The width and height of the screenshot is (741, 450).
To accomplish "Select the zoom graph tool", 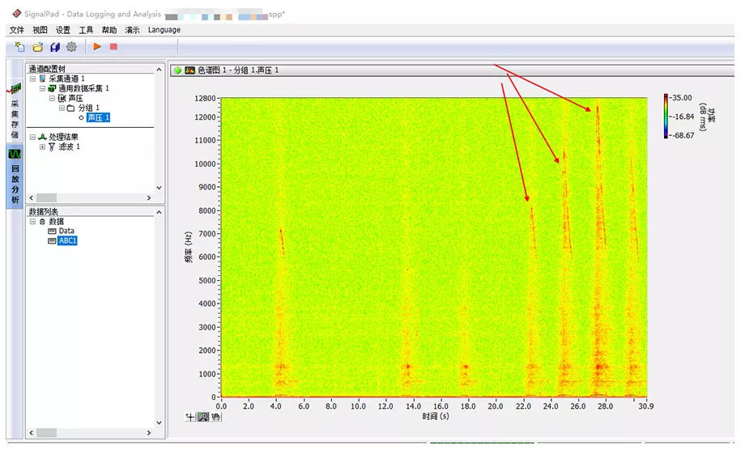I will click(x=203, y=417).
